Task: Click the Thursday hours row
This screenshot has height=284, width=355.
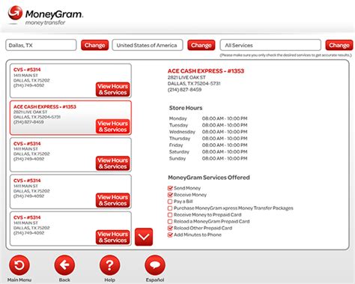Action: (208, 139)
